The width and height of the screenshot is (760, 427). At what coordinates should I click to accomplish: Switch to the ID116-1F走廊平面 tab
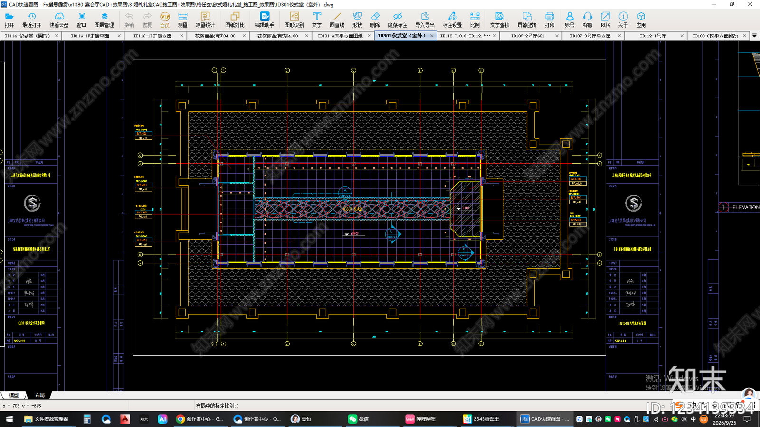tap(90, 36)
